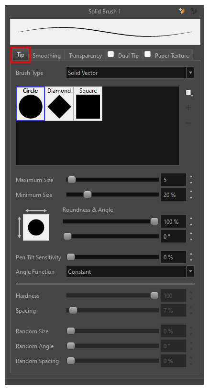
Task: Click the plus icon to add tip
Action: tap(188, 108)
